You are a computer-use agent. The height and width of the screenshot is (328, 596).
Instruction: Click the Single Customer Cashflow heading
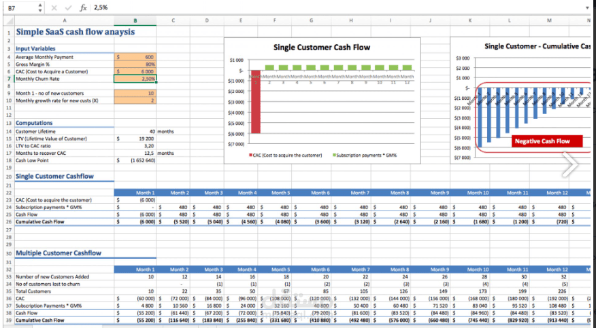click(54, 177)
